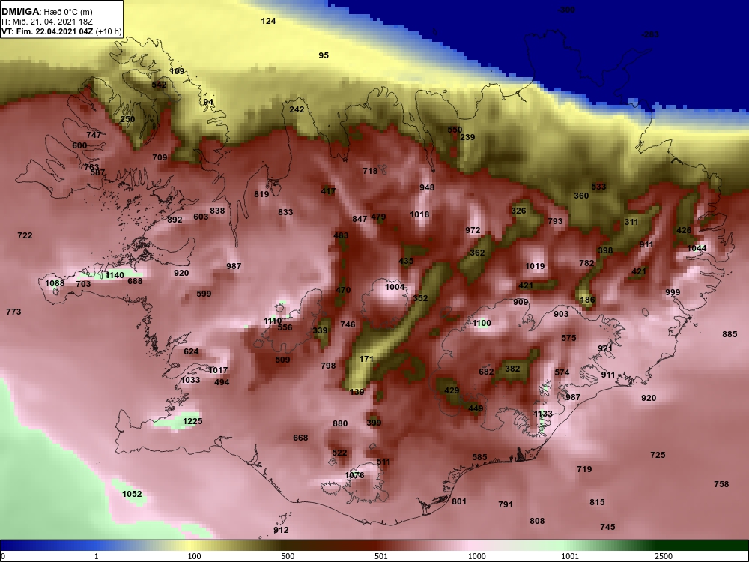Select the map value 782

586,263
